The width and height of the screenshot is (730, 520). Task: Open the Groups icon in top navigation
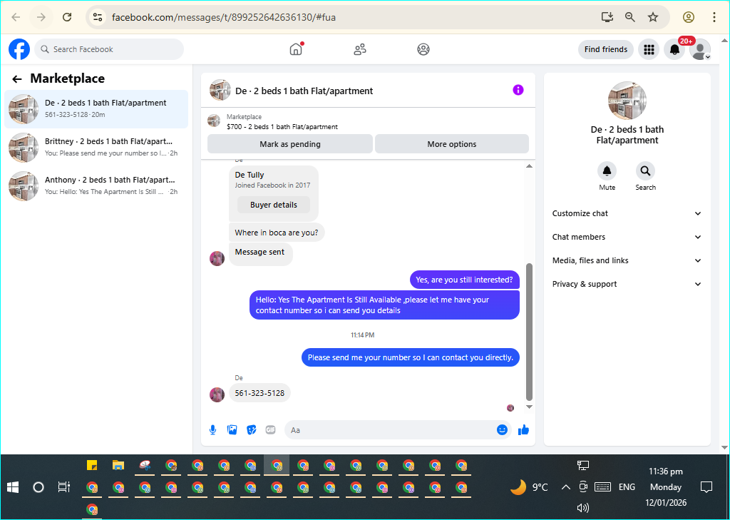click(x=423, y=49)
